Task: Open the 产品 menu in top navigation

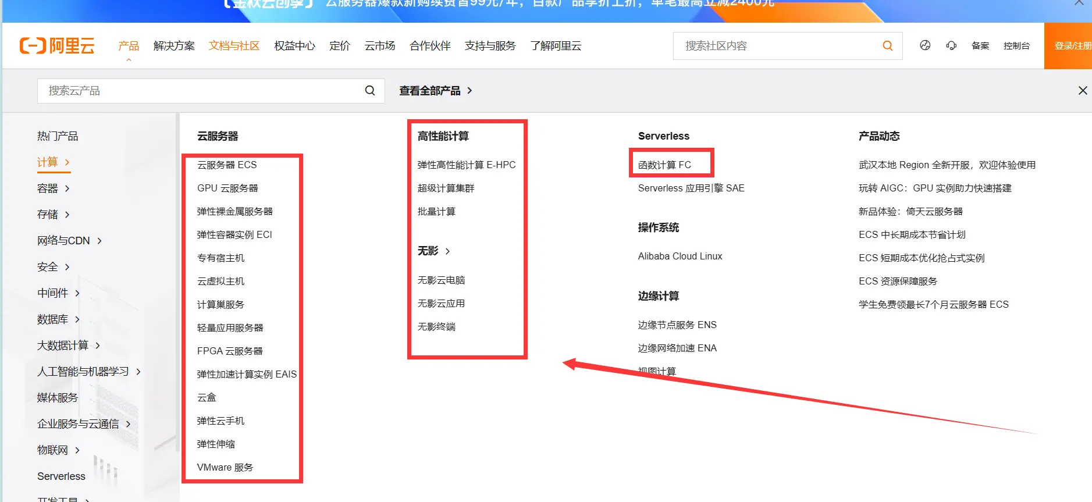Action: 129,45
